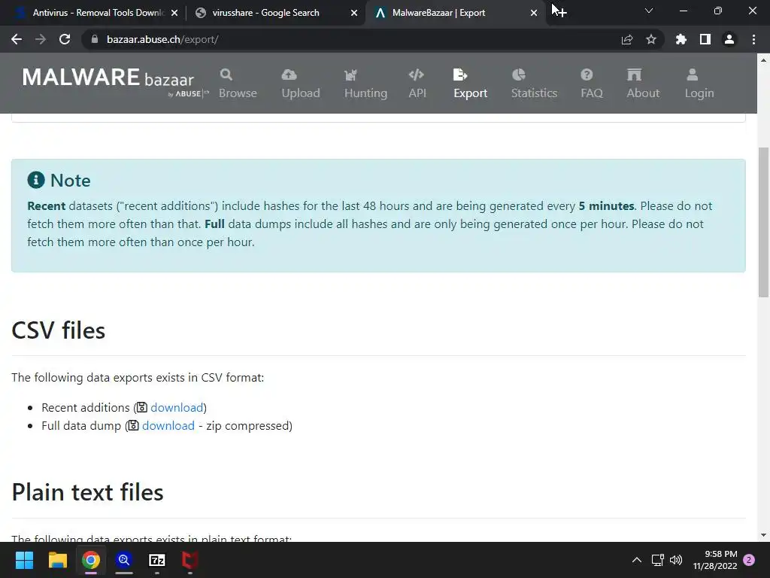This screenshot has height=578, width=770.
Task: Open the Statistics page in navbar
Action: point(534,84)
